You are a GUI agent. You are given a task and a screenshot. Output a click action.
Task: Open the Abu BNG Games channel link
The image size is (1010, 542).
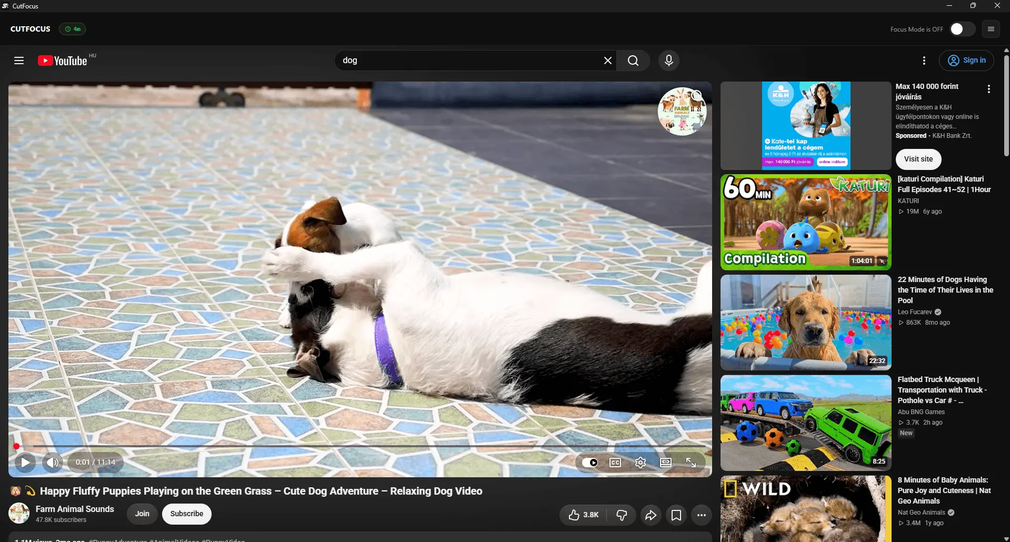pyautogui.click(x=921, y=412)
